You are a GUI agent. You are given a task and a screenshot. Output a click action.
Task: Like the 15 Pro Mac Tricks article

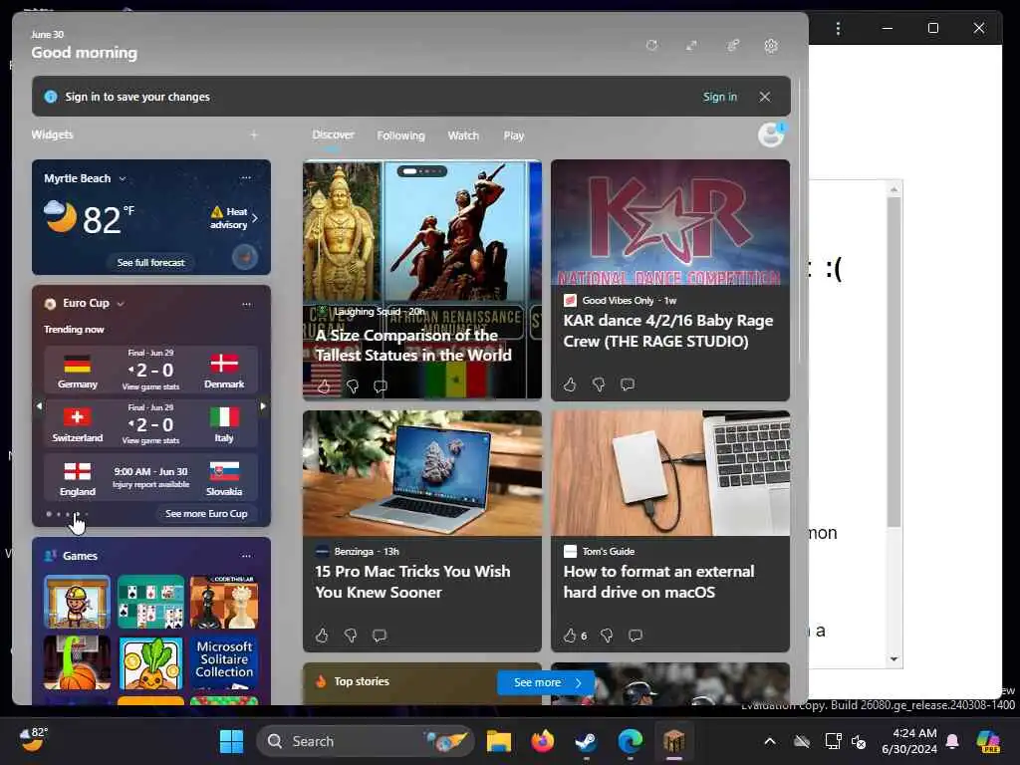322,635
